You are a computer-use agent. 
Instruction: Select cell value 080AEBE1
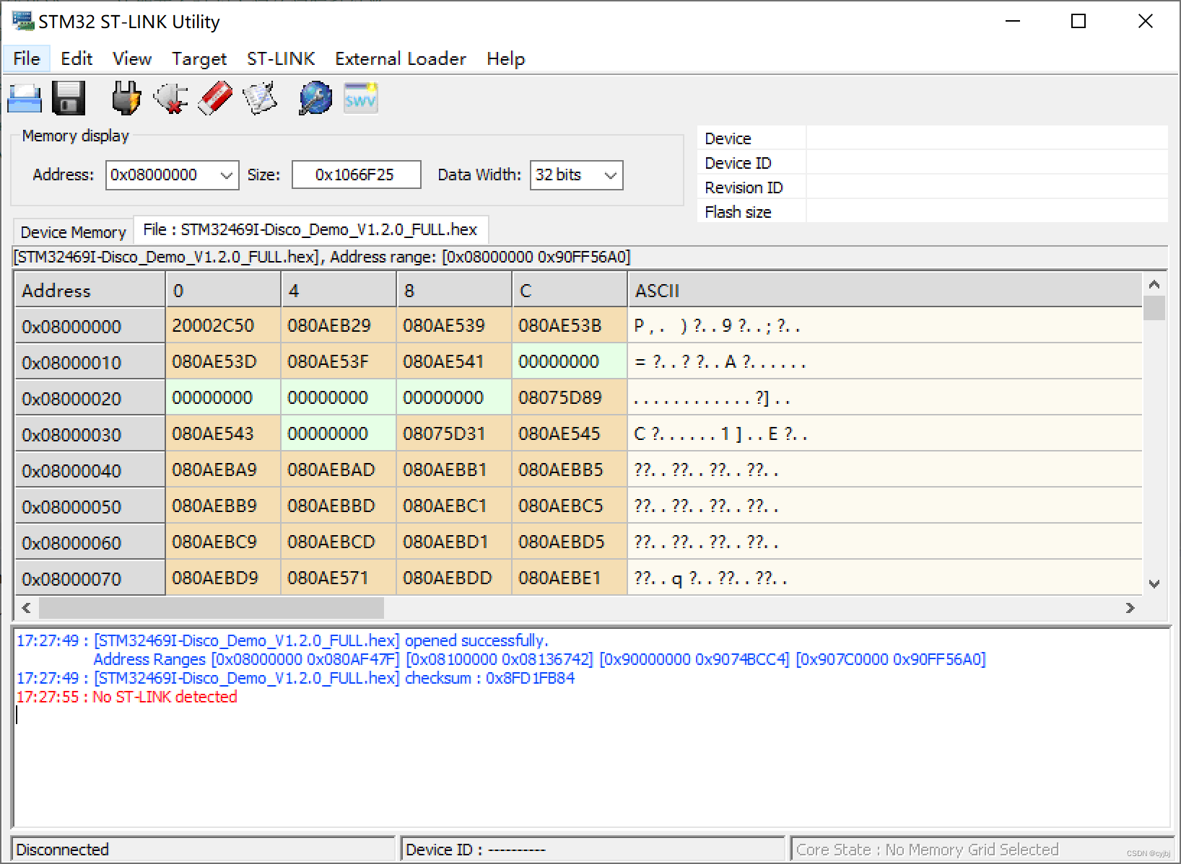[x=570, y=578]
